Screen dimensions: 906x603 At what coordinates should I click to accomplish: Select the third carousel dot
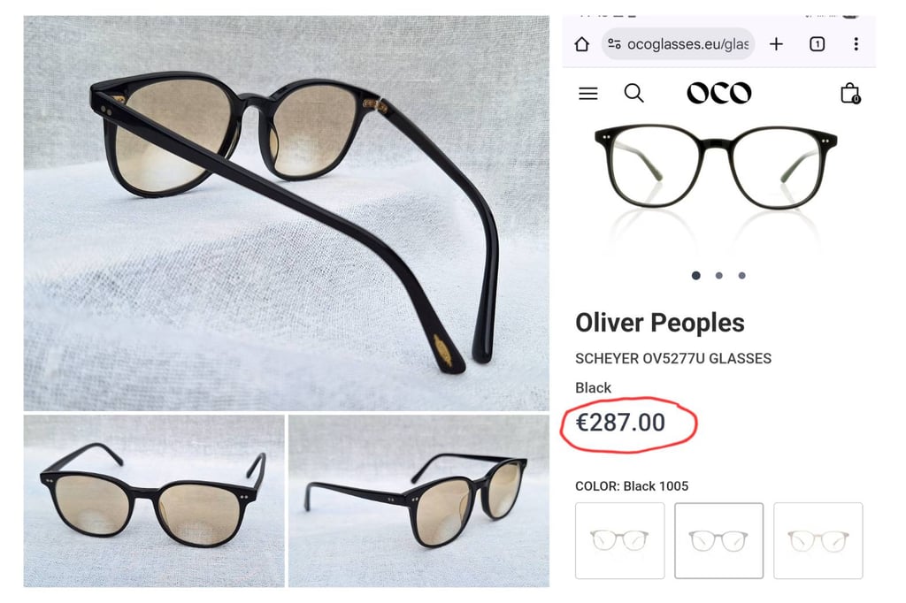[741, 276]
